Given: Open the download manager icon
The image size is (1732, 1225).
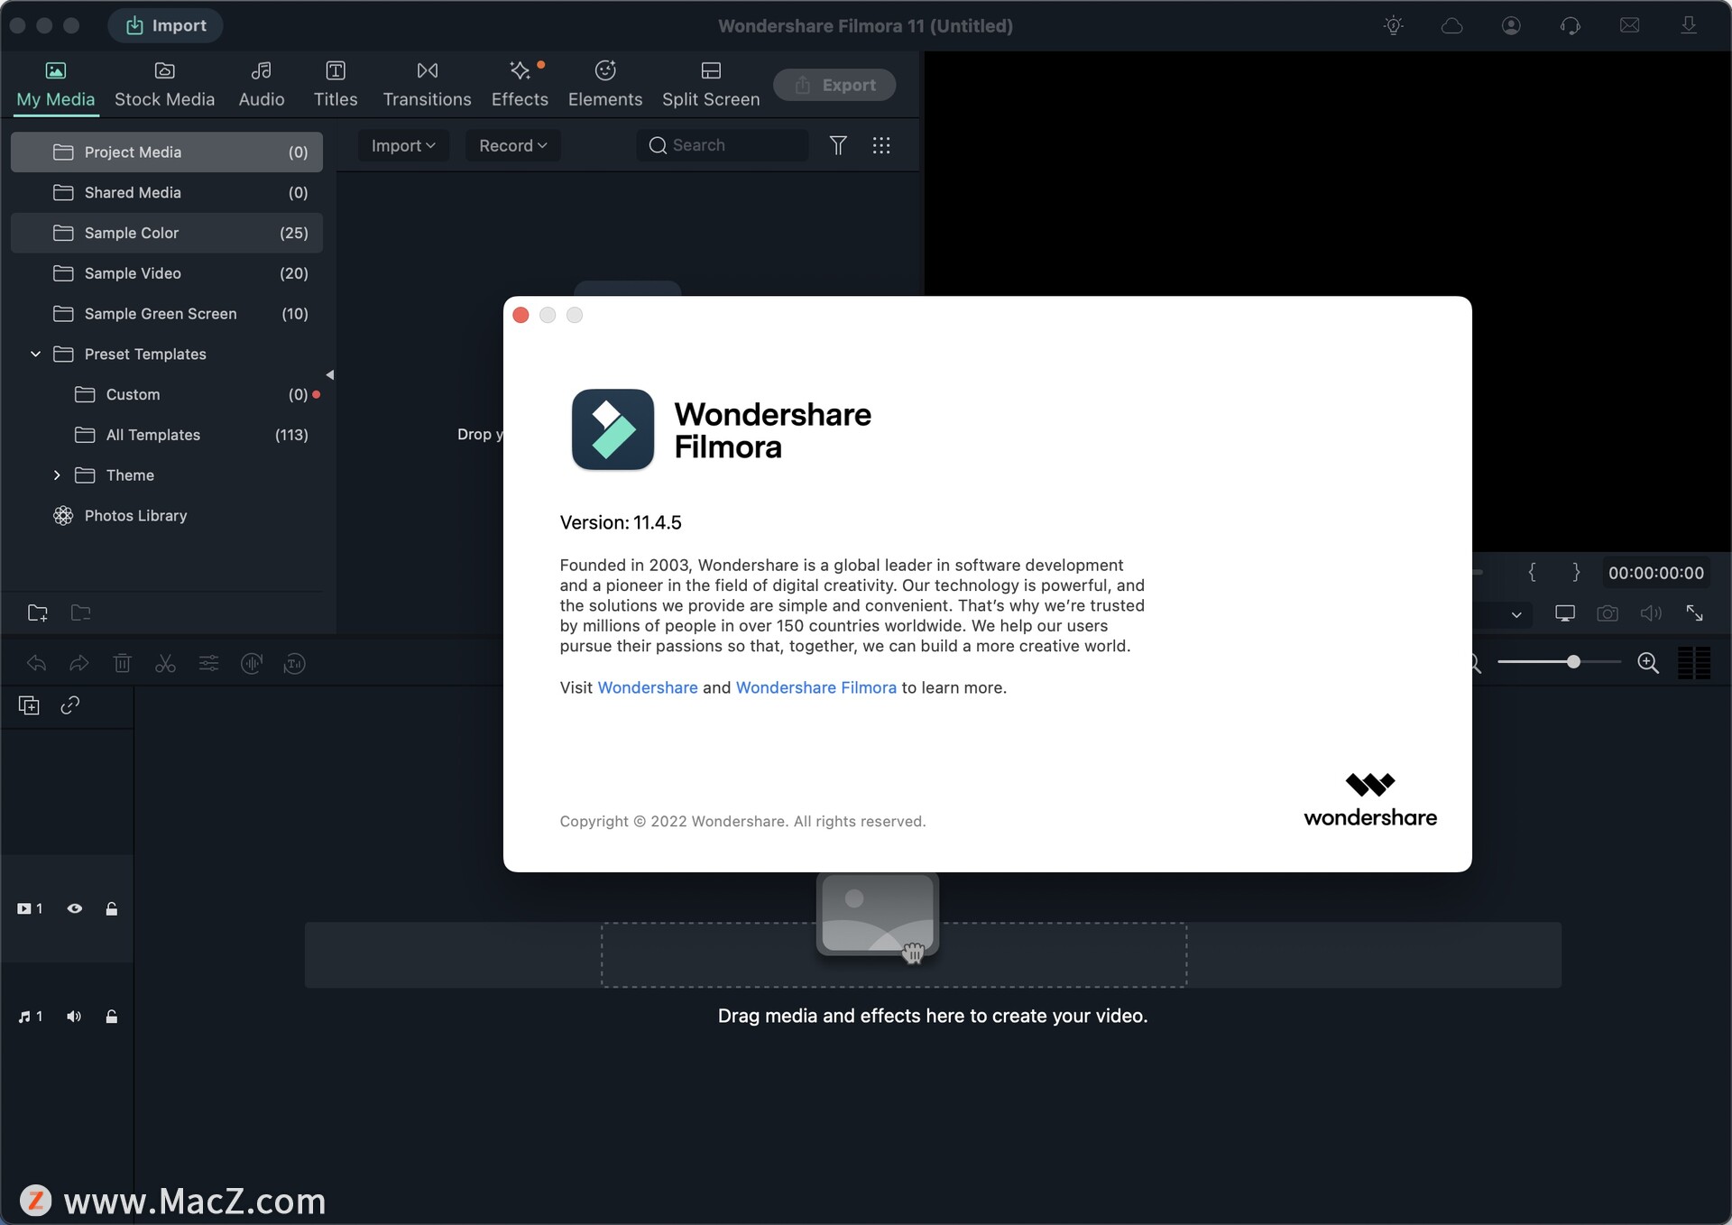Looking at the screenshot, I should pos(1689,25).
